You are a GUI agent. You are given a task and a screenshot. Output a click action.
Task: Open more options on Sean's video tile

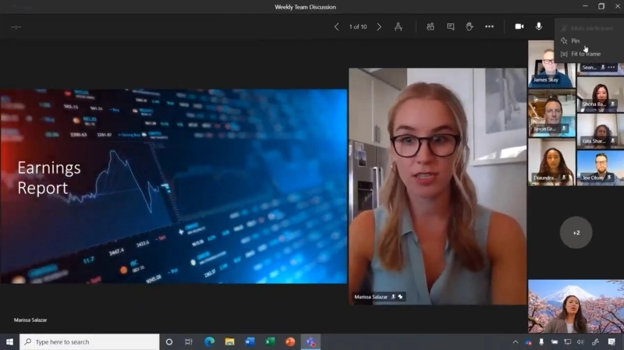pos(612,68)
